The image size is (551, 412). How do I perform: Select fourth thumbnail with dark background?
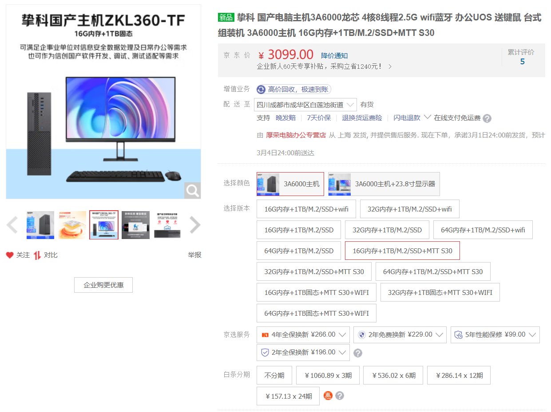click(136, 225)
